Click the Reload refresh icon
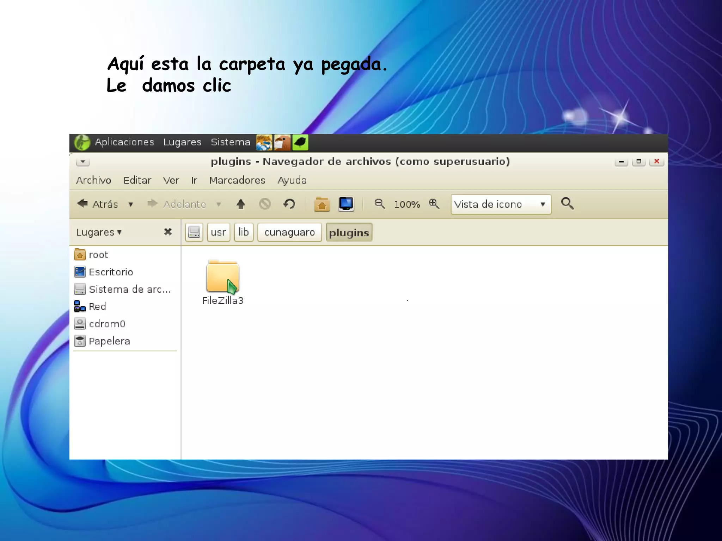 [289, 204]
